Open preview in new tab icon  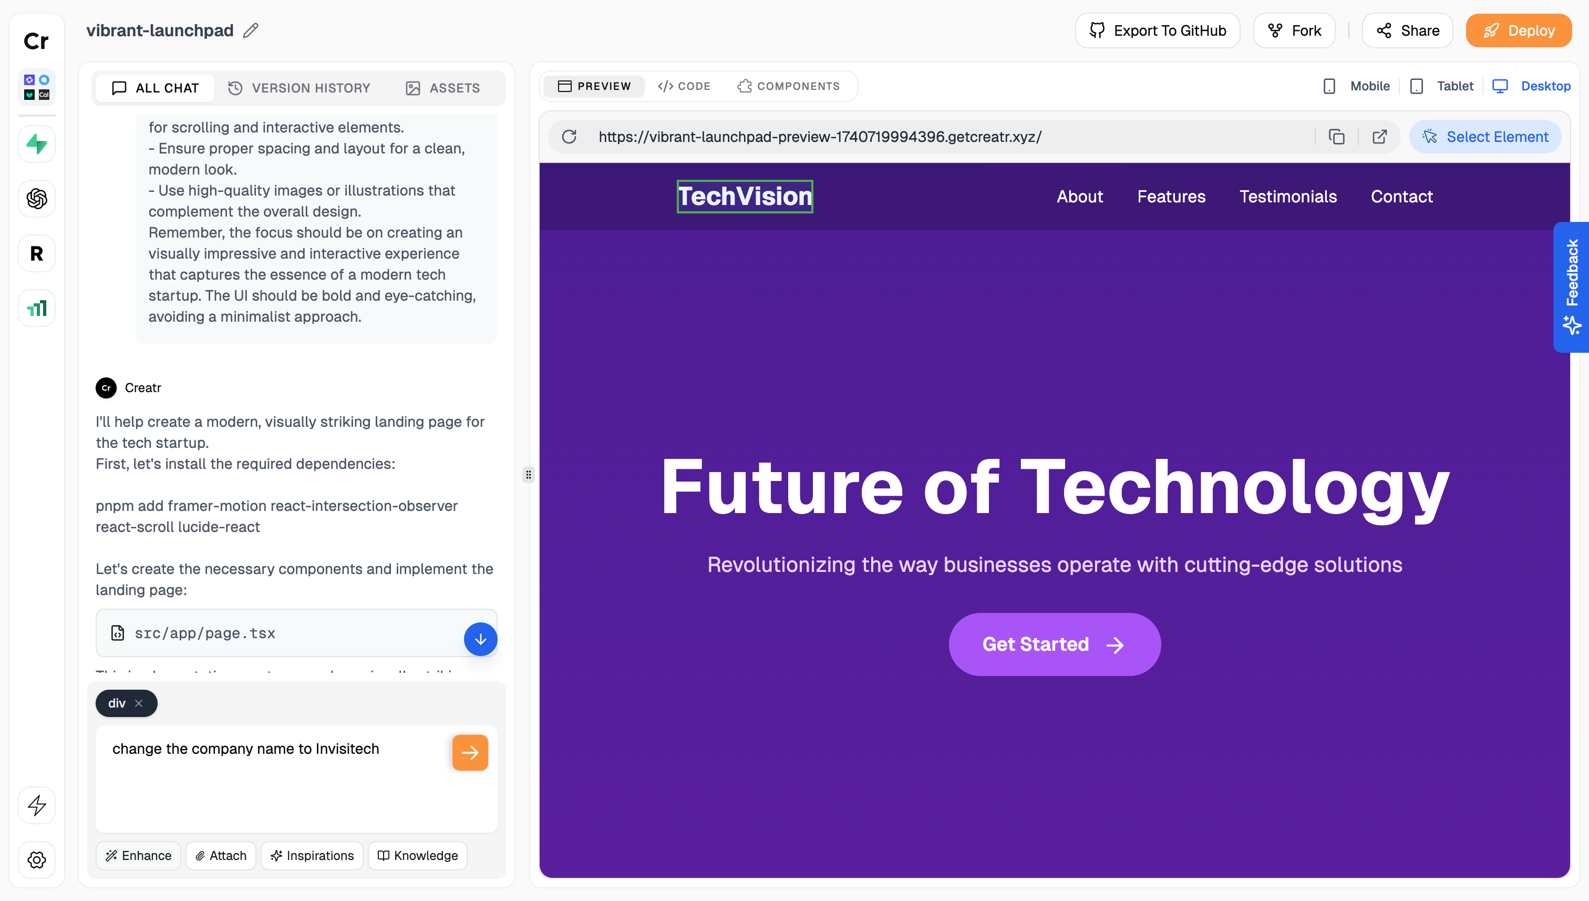point(1379,137)
